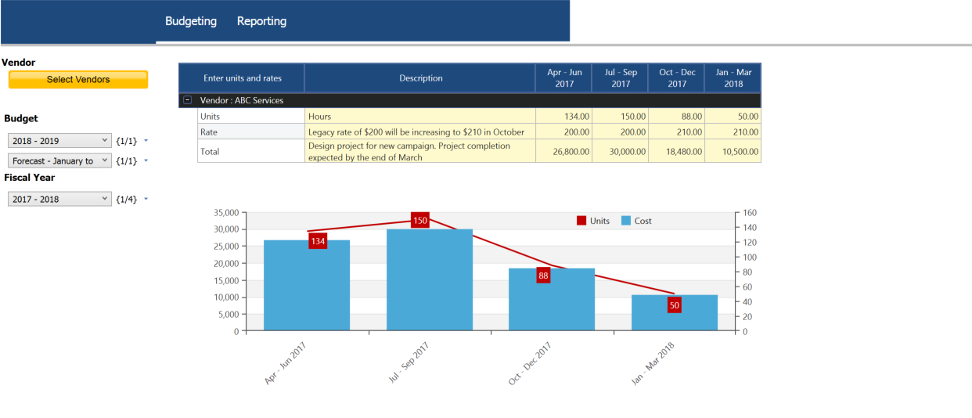Click the arrow beside the Forecast {1/1} counter
The image size is (972, 418).
(x=146, y=161)
